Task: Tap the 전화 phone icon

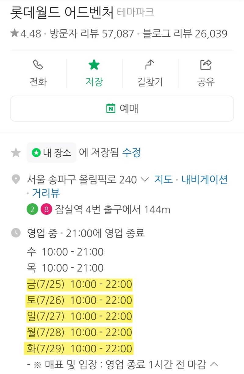Action: (38, 64)
